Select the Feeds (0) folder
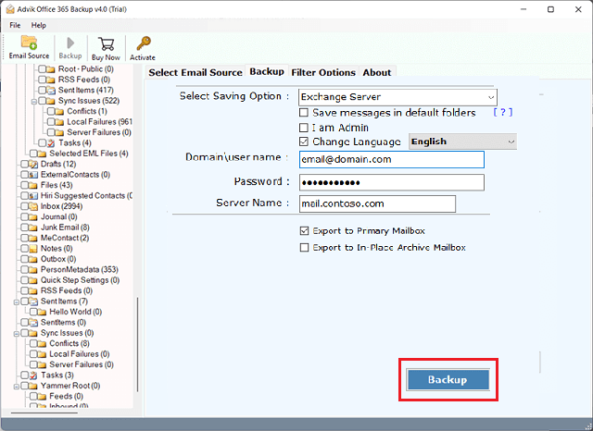This screenshot has width=593, height=431. click(x=66, y=396)
